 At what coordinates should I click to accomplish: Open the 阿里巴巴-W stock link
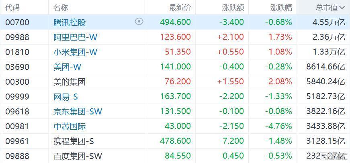[x=75, y=37]
